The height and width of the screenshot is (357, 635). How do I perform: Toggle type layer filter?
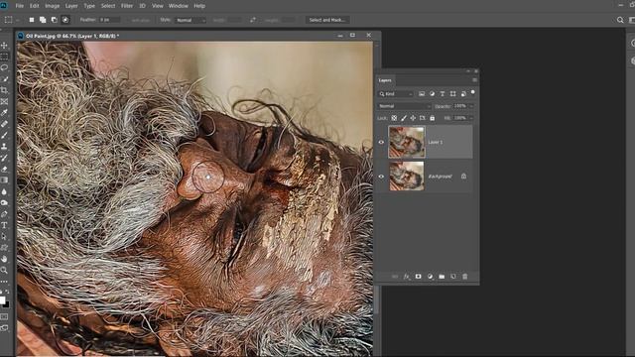pyautogui.click(x=443, y=94)
